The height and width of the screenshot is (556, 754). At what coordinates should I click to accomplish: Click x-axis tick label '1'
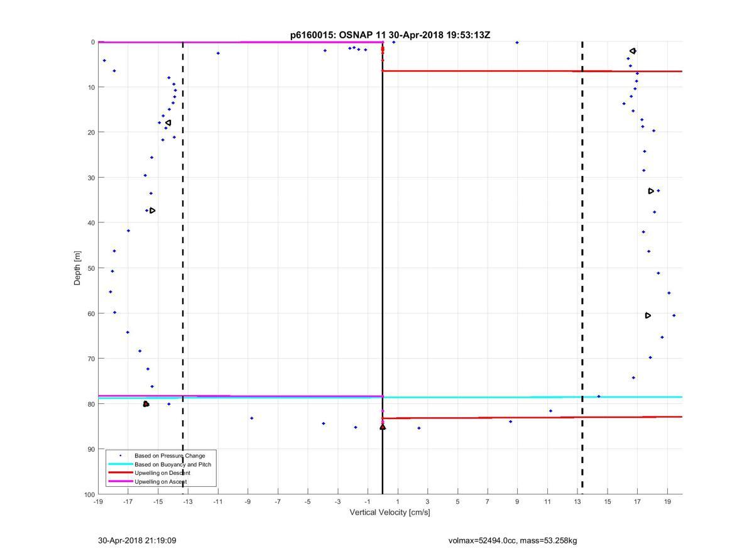[398, 502]
